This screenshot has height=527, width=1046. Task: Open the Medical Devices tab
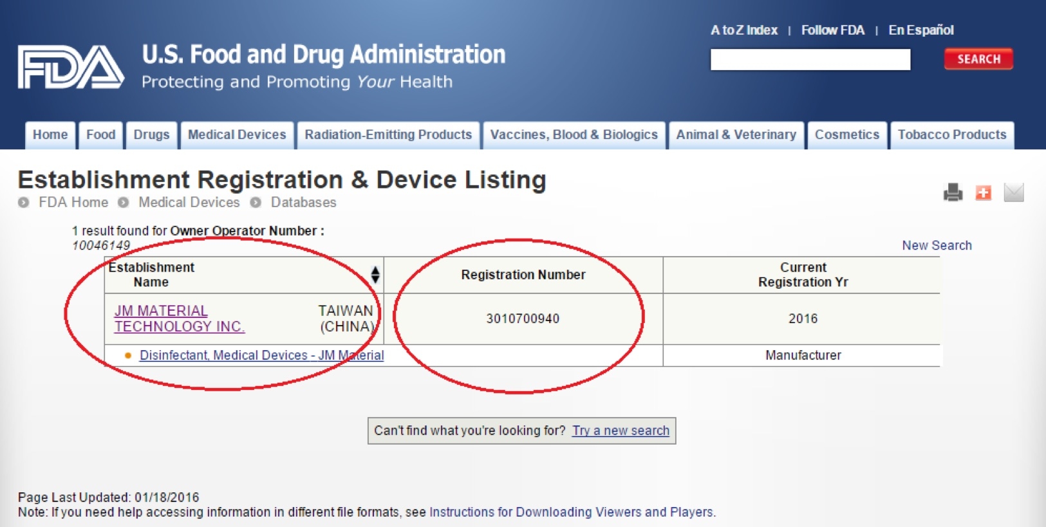point(237,135)
